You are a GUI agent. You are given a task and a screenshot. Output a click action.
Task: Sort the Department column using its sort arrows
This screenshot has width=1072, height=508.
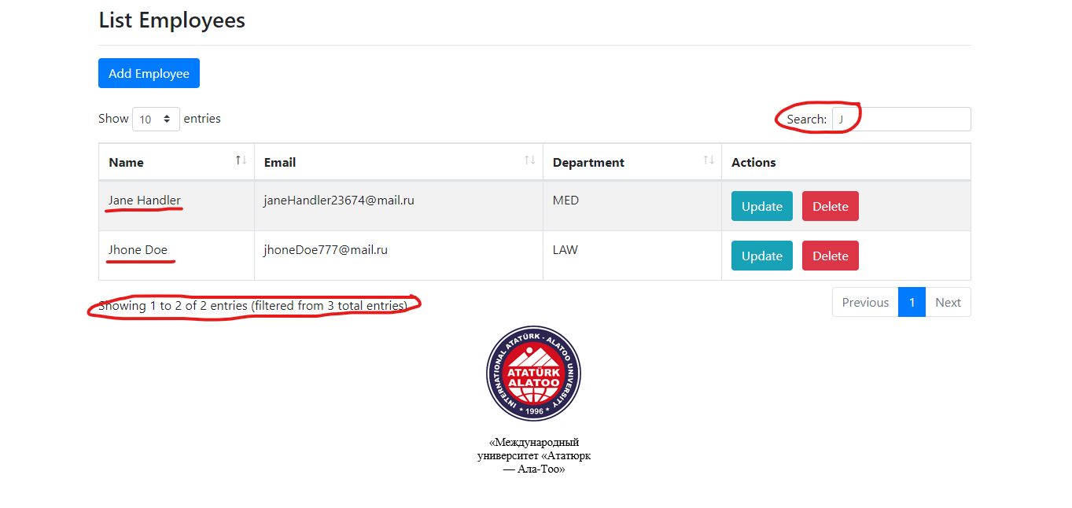708,159
